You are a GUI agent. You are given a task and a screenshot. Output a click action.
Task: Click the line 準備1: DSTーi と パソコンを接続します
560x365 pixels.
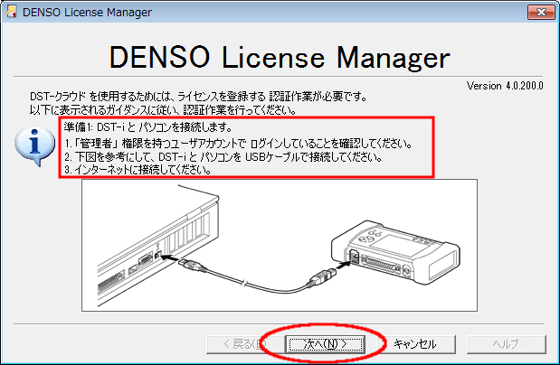[147, 126]
